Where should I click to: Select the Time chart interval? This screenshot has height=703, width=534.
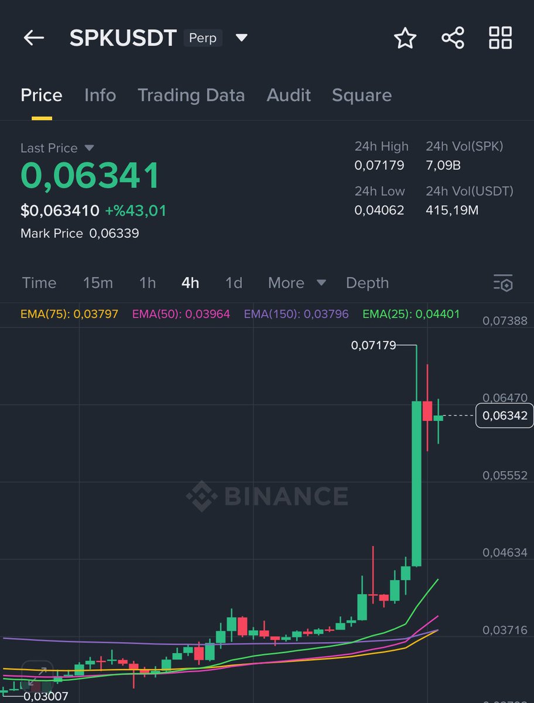tap(39, 283)
